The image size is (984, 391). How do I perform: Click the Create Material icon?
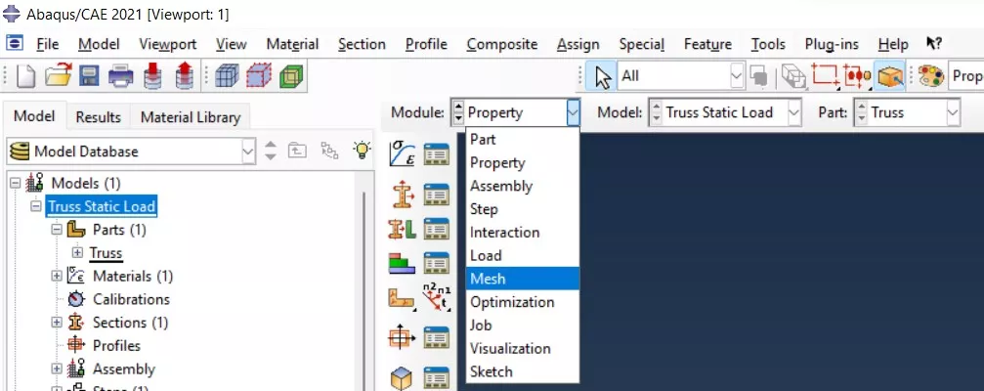(x=401, y=153)
